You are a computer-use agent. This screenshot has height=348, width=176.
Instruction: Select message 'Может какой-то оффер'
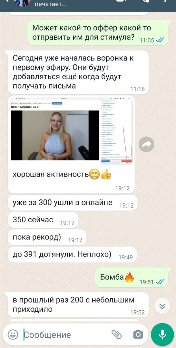[x=98, y=33]
